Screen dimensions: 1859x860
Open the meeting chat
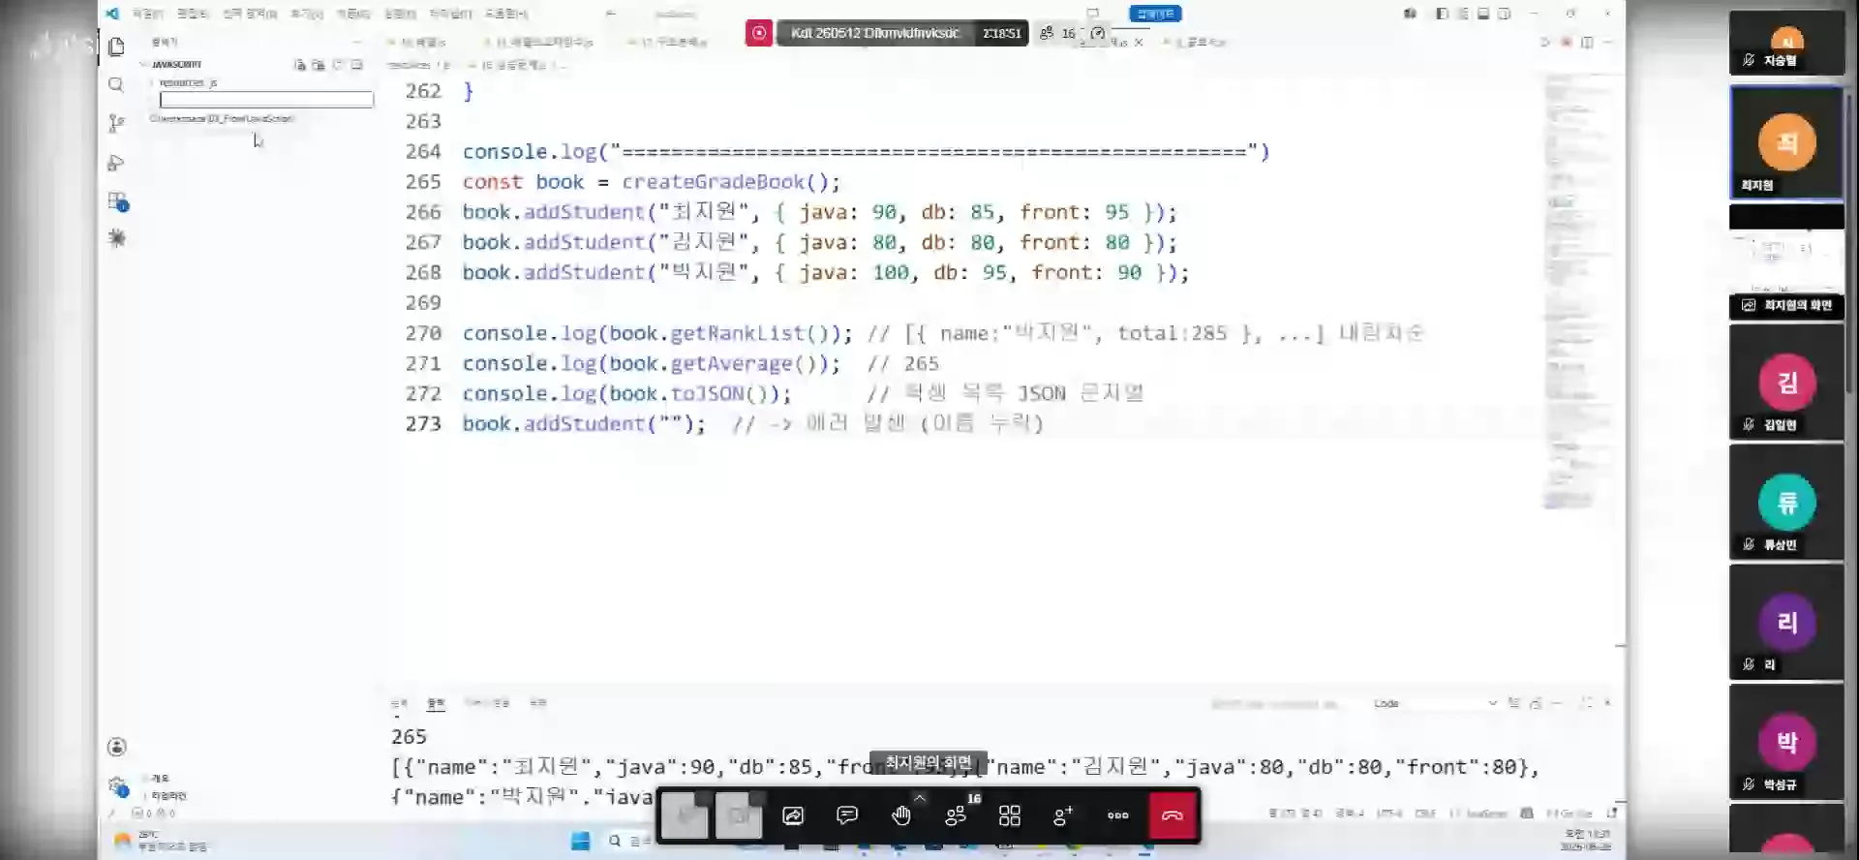847,815
